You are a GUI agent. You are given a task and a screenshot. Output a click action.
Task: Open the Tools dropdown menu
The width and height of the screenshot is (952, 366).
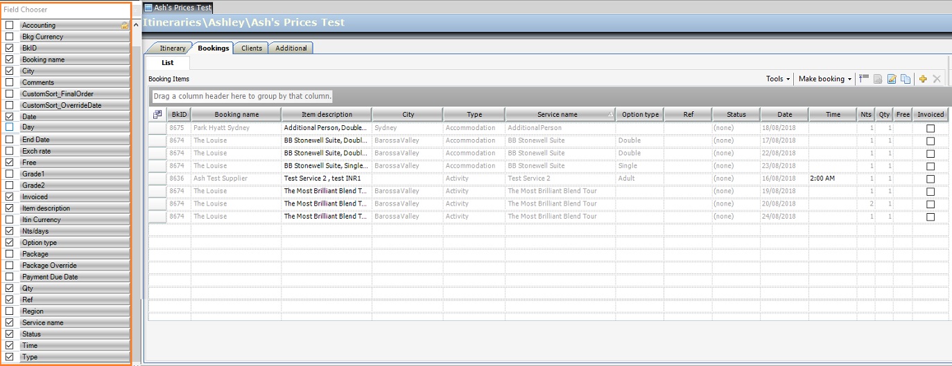[777, 79]
